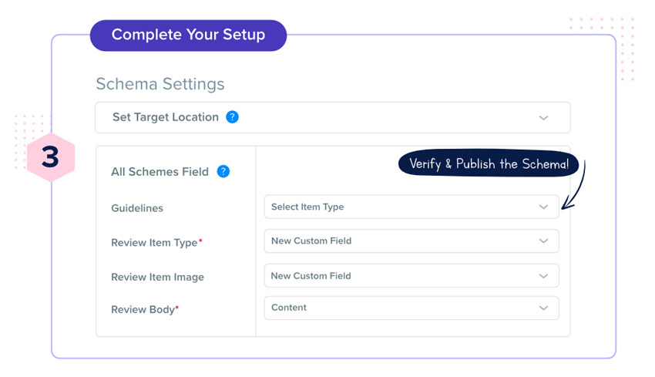Expand the Set Target Location chevron

click(543, 118)
